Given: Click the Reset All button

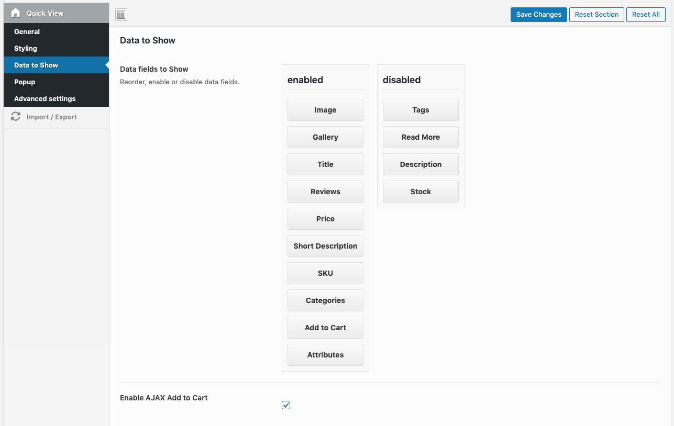Looking at the screenshot, I should click(646, 14).
